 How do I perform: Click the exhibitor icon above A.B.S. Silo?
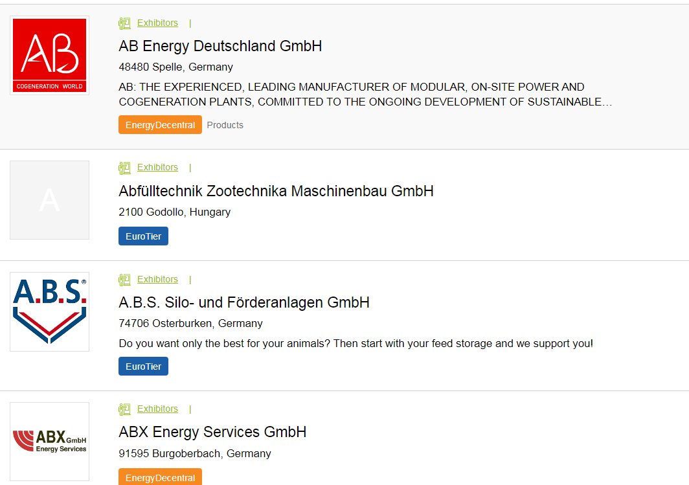tap(124, 280)
